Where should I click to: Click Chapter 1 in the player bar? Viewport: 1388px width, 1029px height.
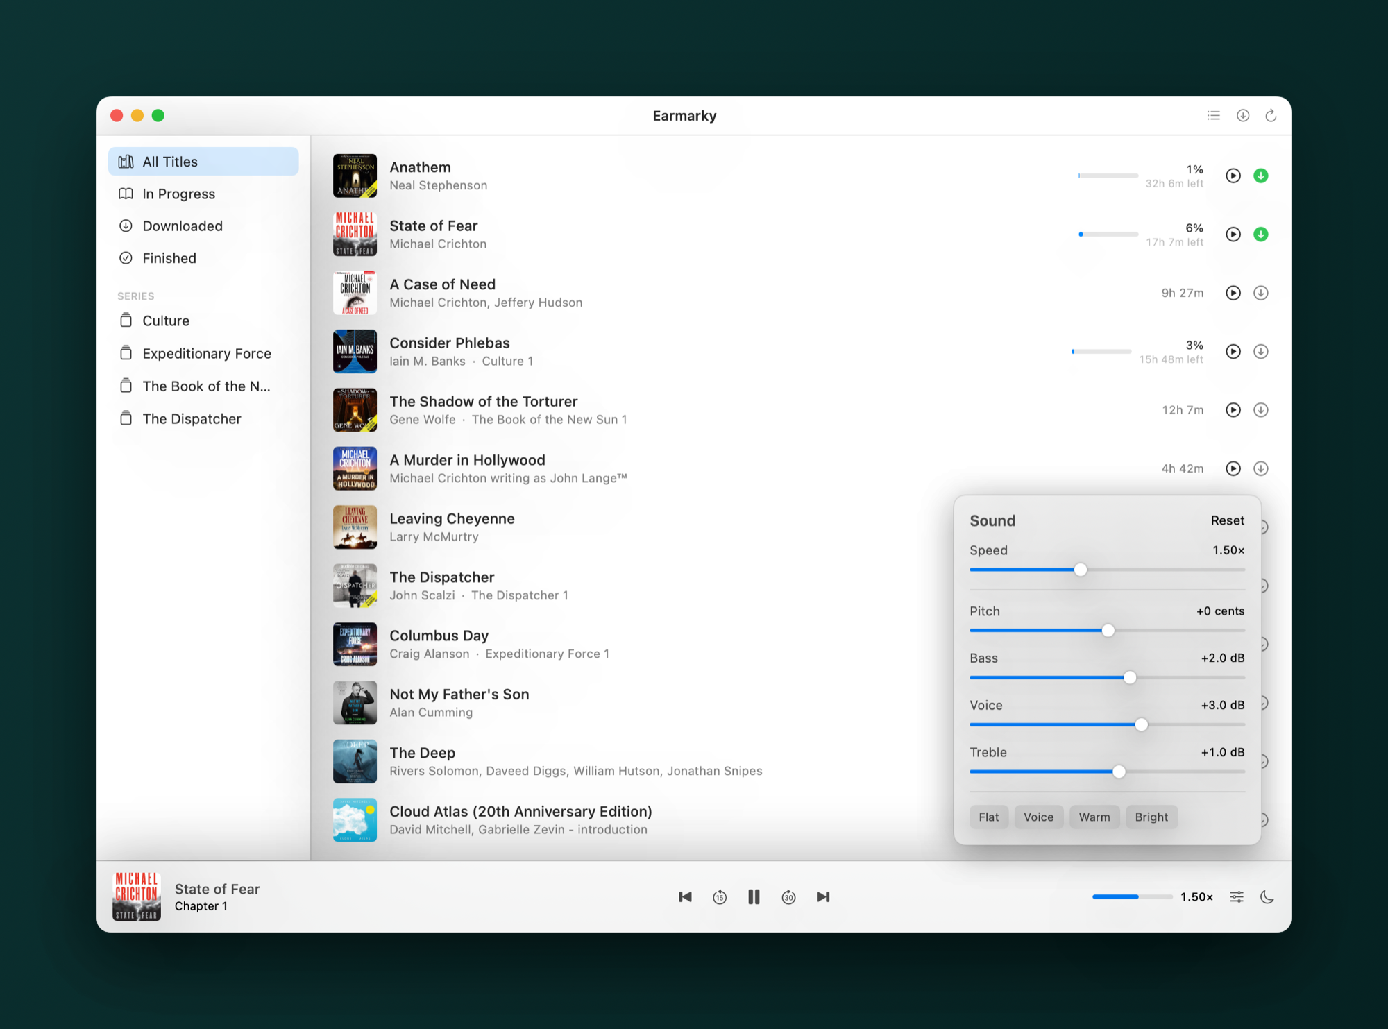201,906
